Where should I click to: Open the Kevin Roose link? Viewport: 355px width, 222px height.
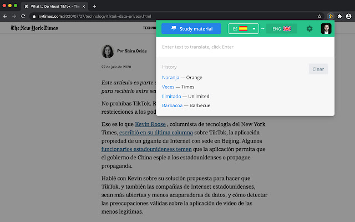tap(150, 124)
